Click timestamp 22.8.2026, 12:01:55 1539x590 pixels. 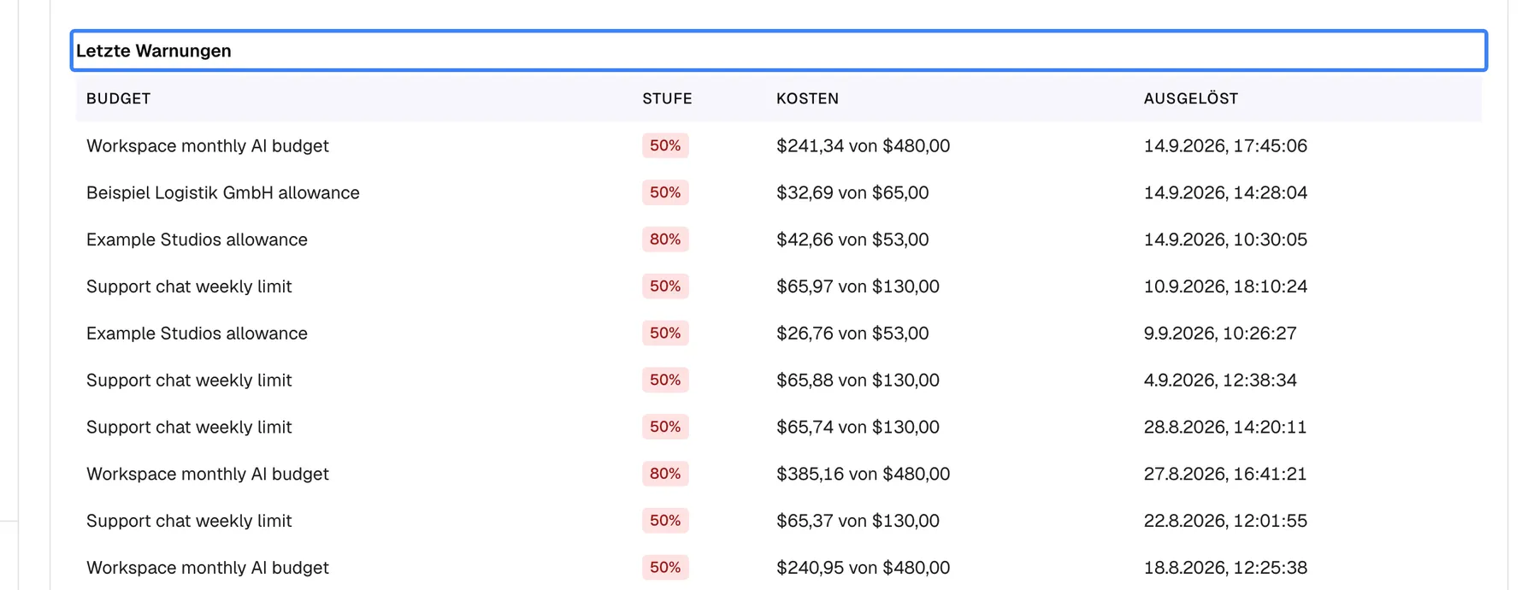(x=1225, y=522)
